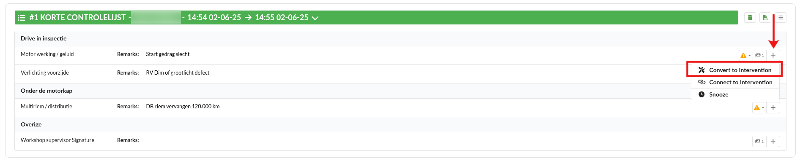Click the Motor werking / geluid item label
The width and height of the screenshot is (800, 161).
pos(47,54)
